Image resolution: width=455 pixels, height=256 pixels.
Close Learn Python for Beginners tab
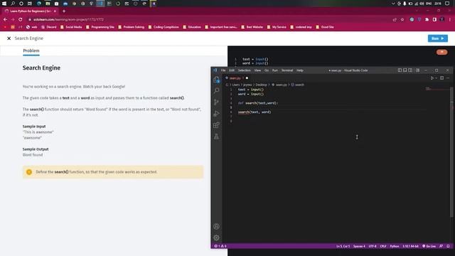coord(55,11)
